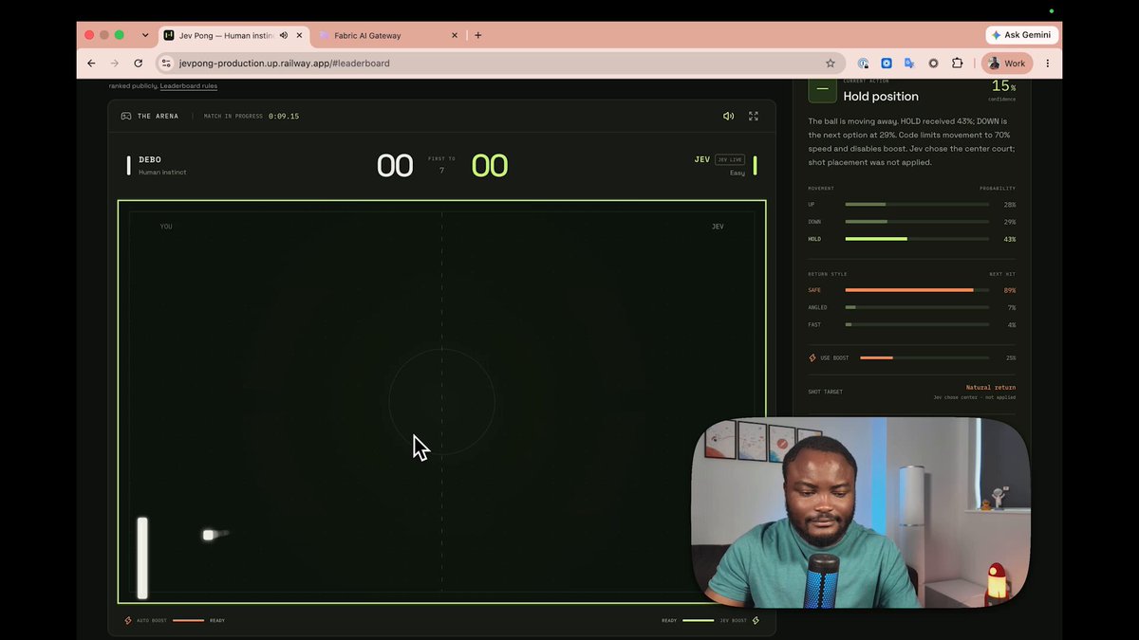Open the Google Translate extension icon
The width and height of the screenshot is (1139, 640).
coord(909,64)
